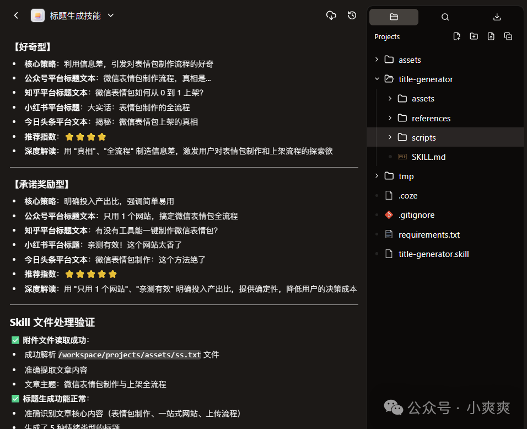Click the back arrow at top left
The image size is (527, 429).
tap(15, 15)
